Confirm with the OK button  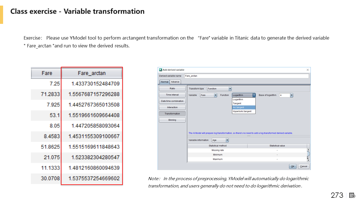click(x=293, y=166)
